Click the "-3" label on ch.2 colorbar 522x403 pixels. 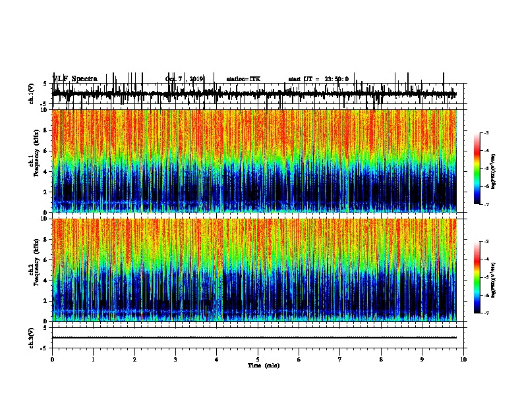486,242
